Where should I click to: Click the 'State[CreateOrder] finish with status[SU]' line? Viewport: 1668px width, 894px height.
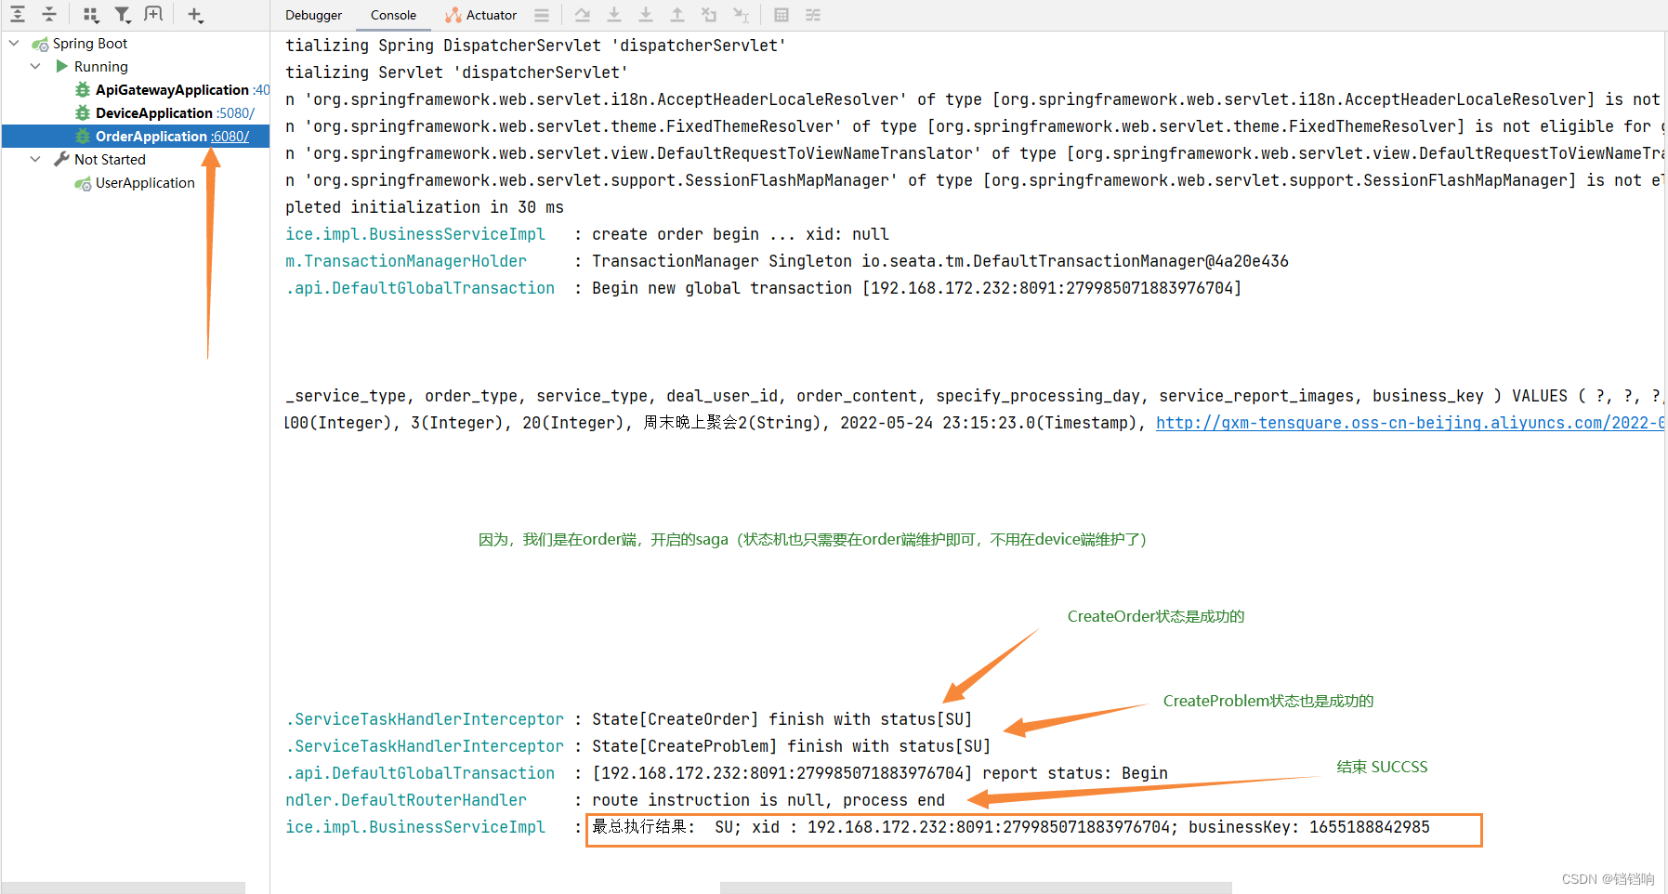pos(781,719)
